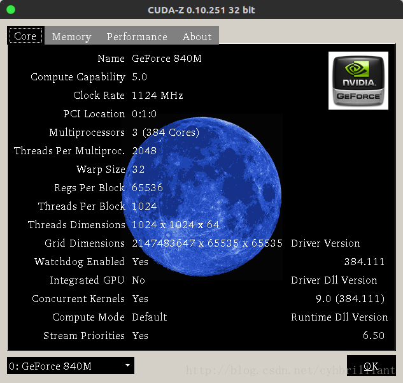Click the Clock Rate label
Screen dimensions: 403x383
click(x=99, y=96)
